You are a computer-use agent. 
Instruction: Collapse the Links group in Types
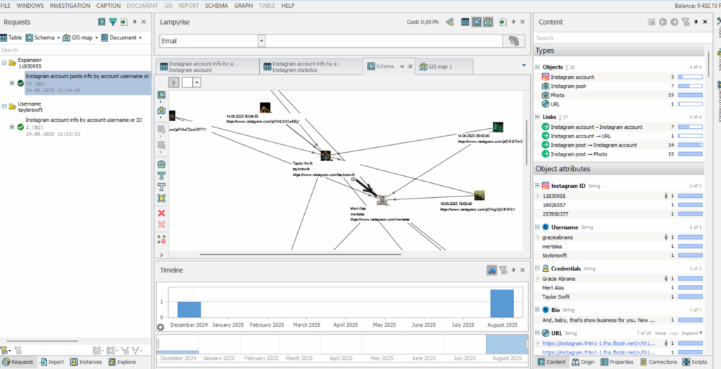click(x=537, y=117)
